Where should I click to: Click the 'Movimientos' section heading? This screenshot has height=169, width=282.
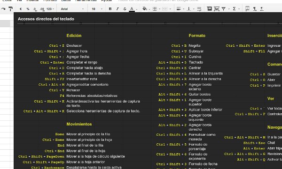[79, 124]
